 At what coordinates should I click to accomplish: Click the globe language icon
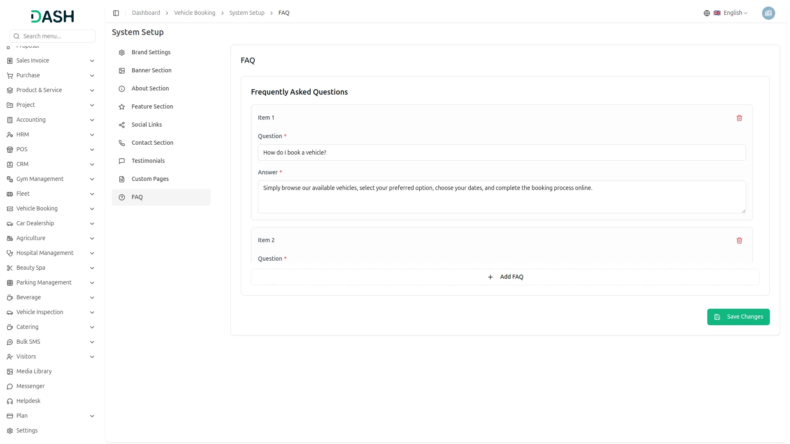(706, 13)
